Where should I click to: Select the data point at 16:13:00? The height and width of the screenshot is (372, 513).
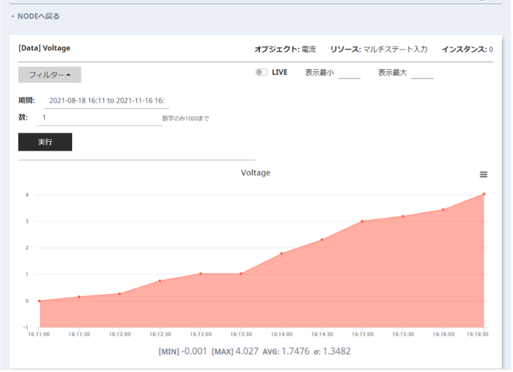(x=200, y=274)
